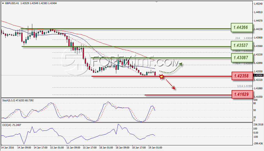Click the Stochastic scale value 20
264x151 pixels.
pos(255,117)
